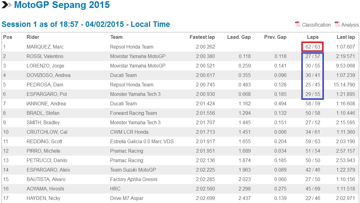The height and width of the screenshot is (203, 360).
Task: Click the Rider column header
Action: [x=33, y=37]
